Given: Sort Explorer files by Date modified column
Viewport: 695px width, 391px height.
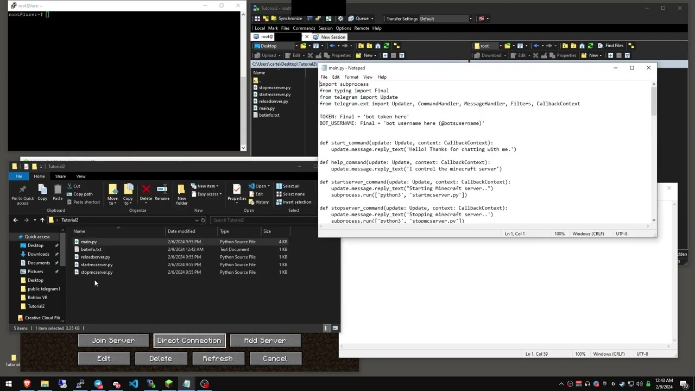Looking at the screenshot, I should 181,231.
